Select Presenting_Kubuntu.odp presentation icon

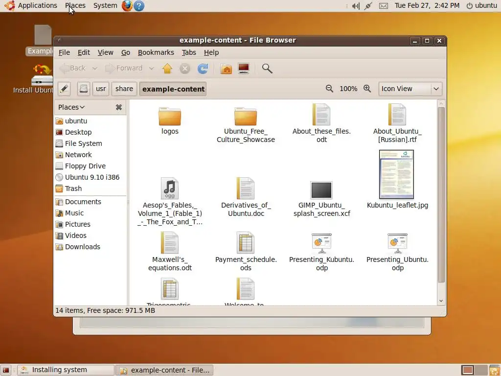(321, 243)
